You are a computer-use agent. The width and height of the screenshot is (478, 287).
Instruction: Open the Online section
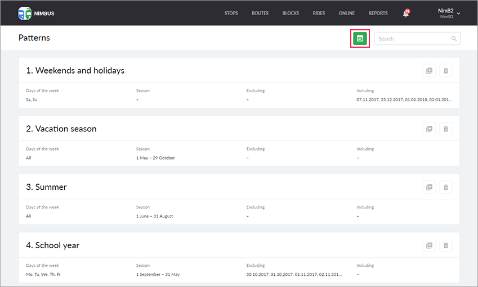click(x=347, y=13)
